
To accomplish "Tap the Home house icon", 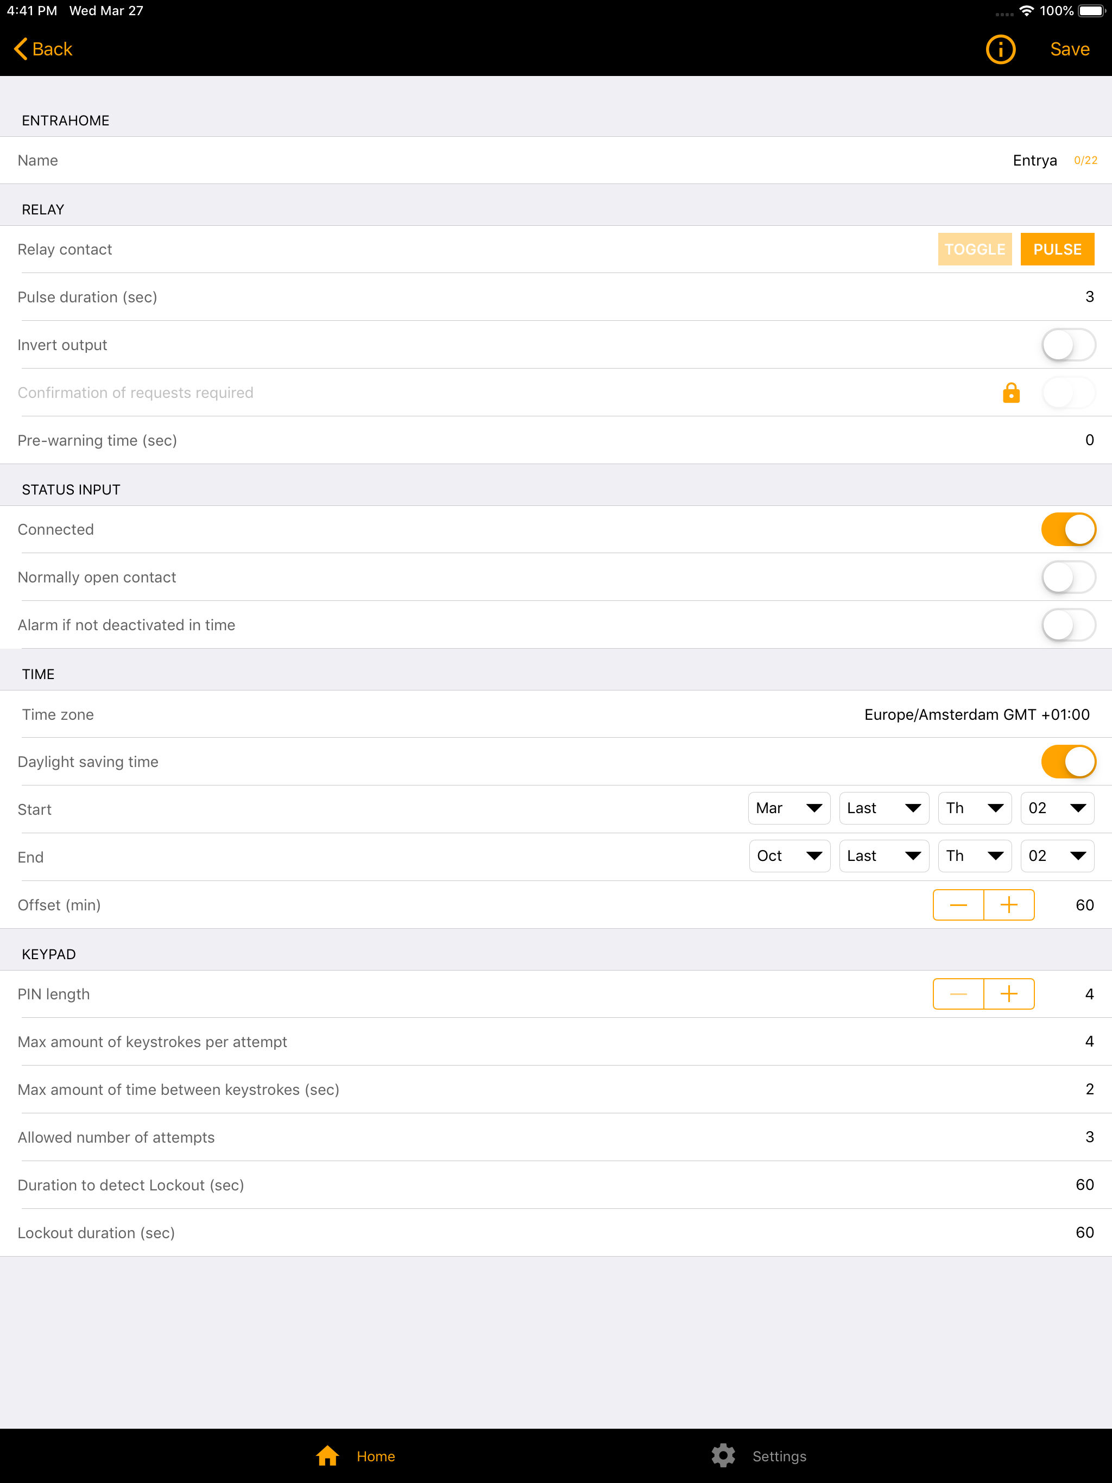I will [x=327, y=1455].
